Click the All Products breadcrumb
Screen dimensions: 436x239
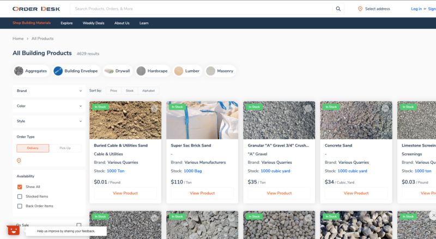pos(43,39)
